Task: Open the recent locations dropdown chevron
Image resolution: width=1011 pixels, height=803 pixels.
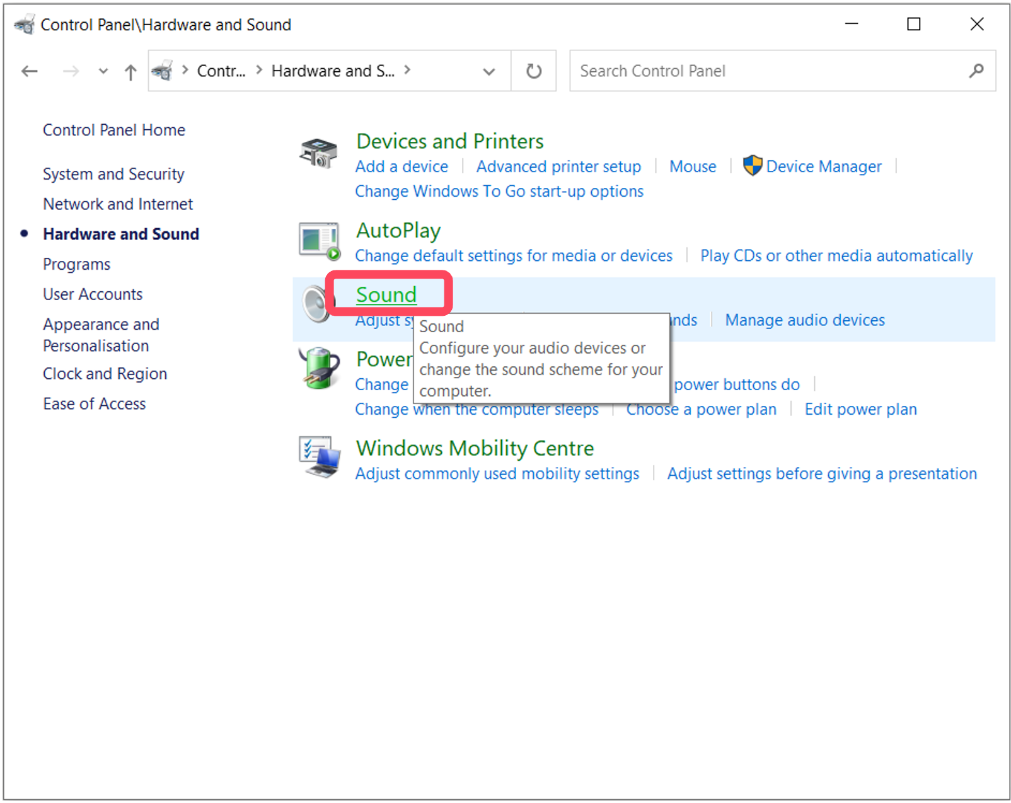Action: point(103,71)
